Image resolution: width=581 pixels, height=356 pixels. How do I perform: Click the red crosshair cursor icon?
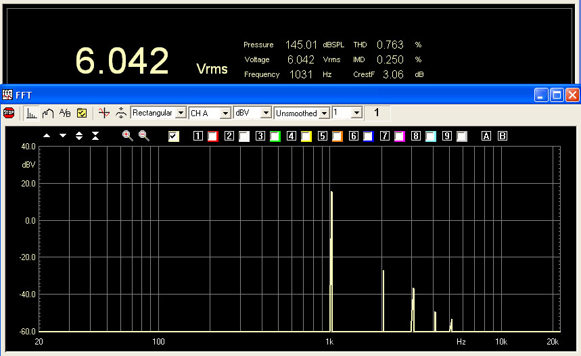tap(103, 113)
